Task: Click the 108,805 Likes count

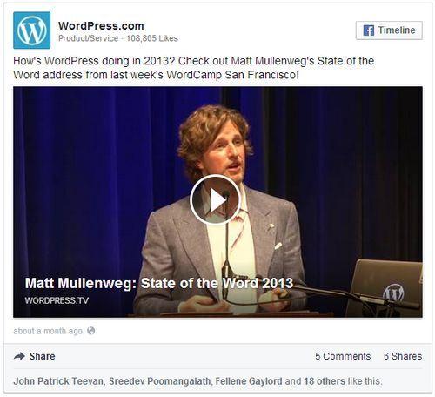Action: 152,38
